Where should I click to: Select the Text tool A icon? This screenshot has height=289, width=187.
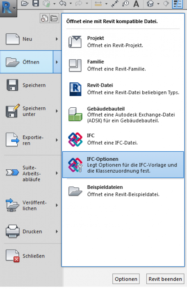pos(136,4)
